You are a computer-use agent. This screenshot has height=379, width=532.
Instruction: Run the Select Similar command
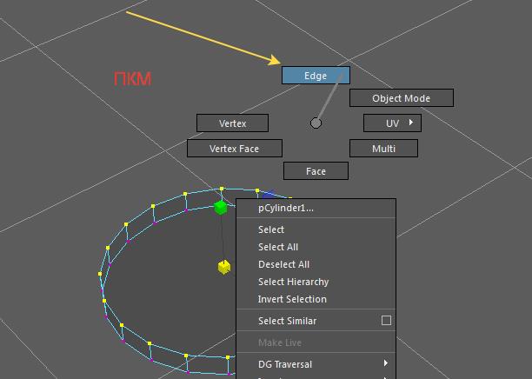(x=287, y=321)
